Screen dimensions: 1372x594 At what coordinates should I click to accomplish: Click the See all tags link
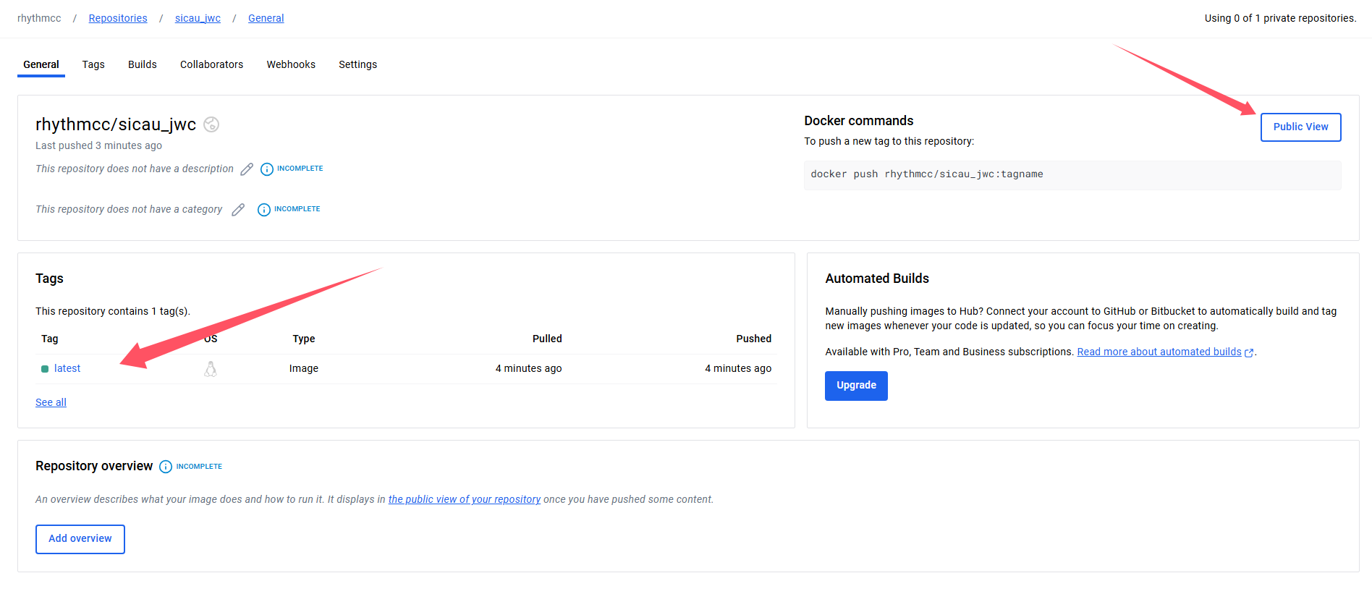coord(51,402)
